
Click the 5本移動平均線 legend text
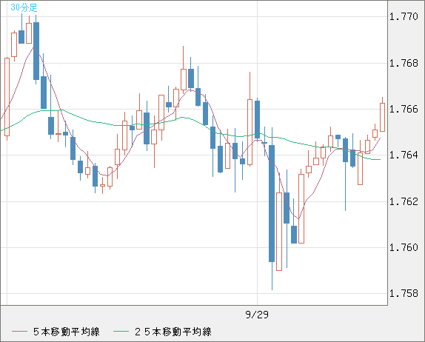(67, 332)
